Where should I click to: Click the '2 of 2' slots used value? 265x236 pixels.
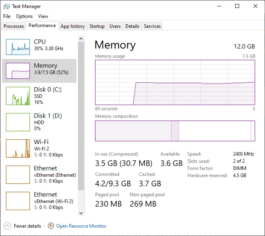(x=239, y=161)
